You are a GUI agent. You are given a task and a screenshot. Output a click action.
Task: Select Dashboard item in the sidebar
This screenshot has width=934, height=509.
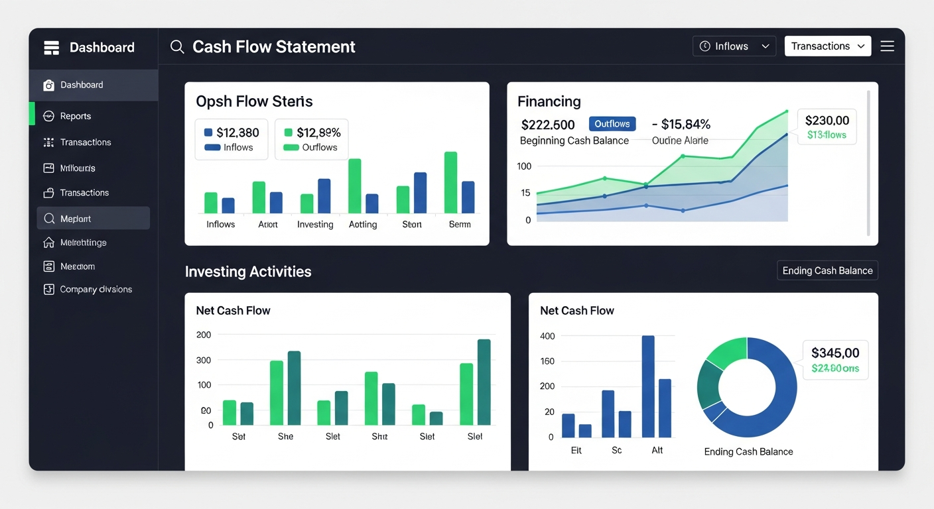tap(82, 85)
